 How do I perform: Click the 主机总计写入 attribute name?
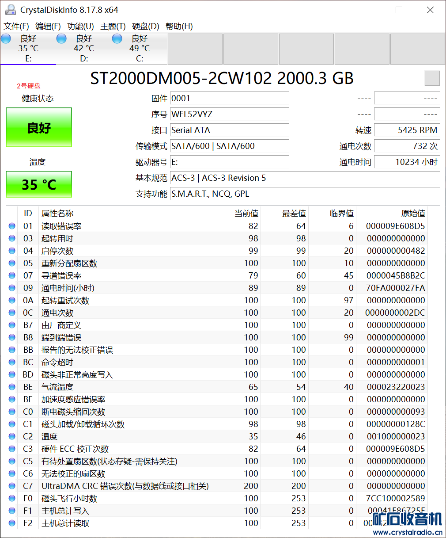(x=65, y=511)
